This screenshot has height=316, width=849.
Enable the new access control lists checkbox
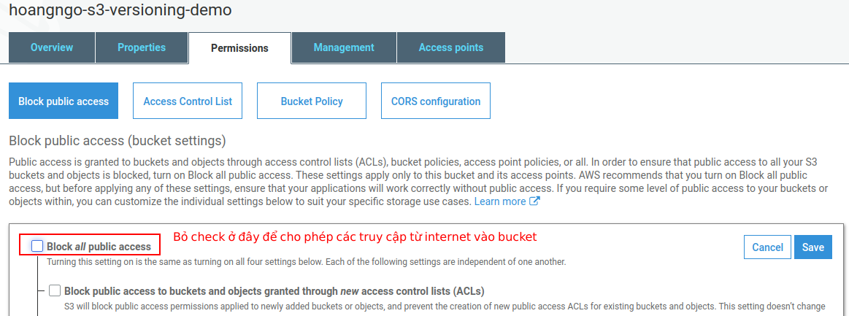pyautogui.click(x=55, y=290)
